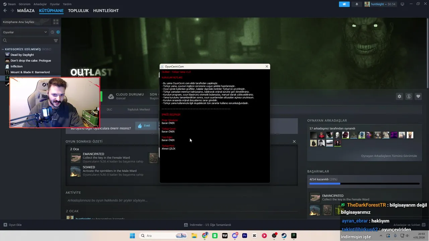
Task: Go to TOPLULUK tab
Action: (x=78, y=11)
